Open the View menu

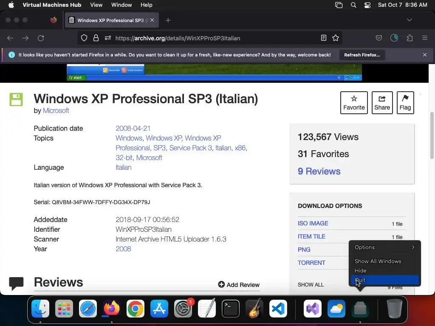coord(96,5)
